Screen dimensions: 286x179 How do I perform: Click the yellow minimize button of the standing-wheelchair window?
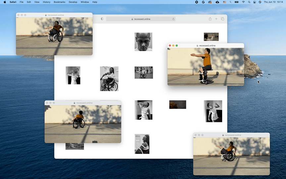point(173,45)
